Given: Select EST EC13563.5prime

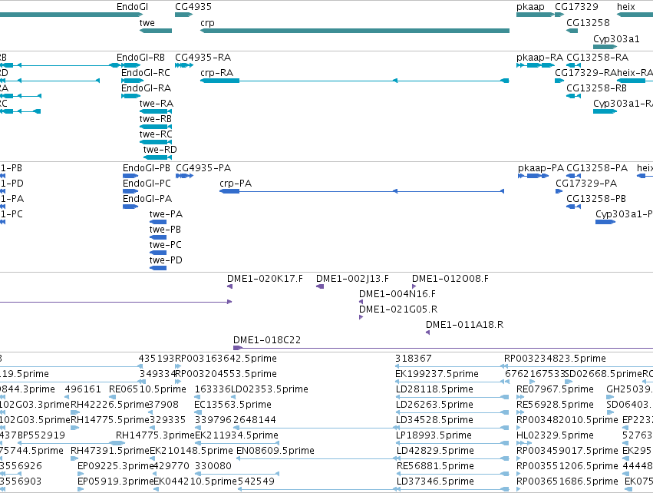Looking at the screenshot, I should (197, 412).
